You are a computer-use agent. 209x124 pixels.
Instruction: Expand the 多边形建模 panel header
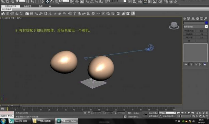[6, 9]
